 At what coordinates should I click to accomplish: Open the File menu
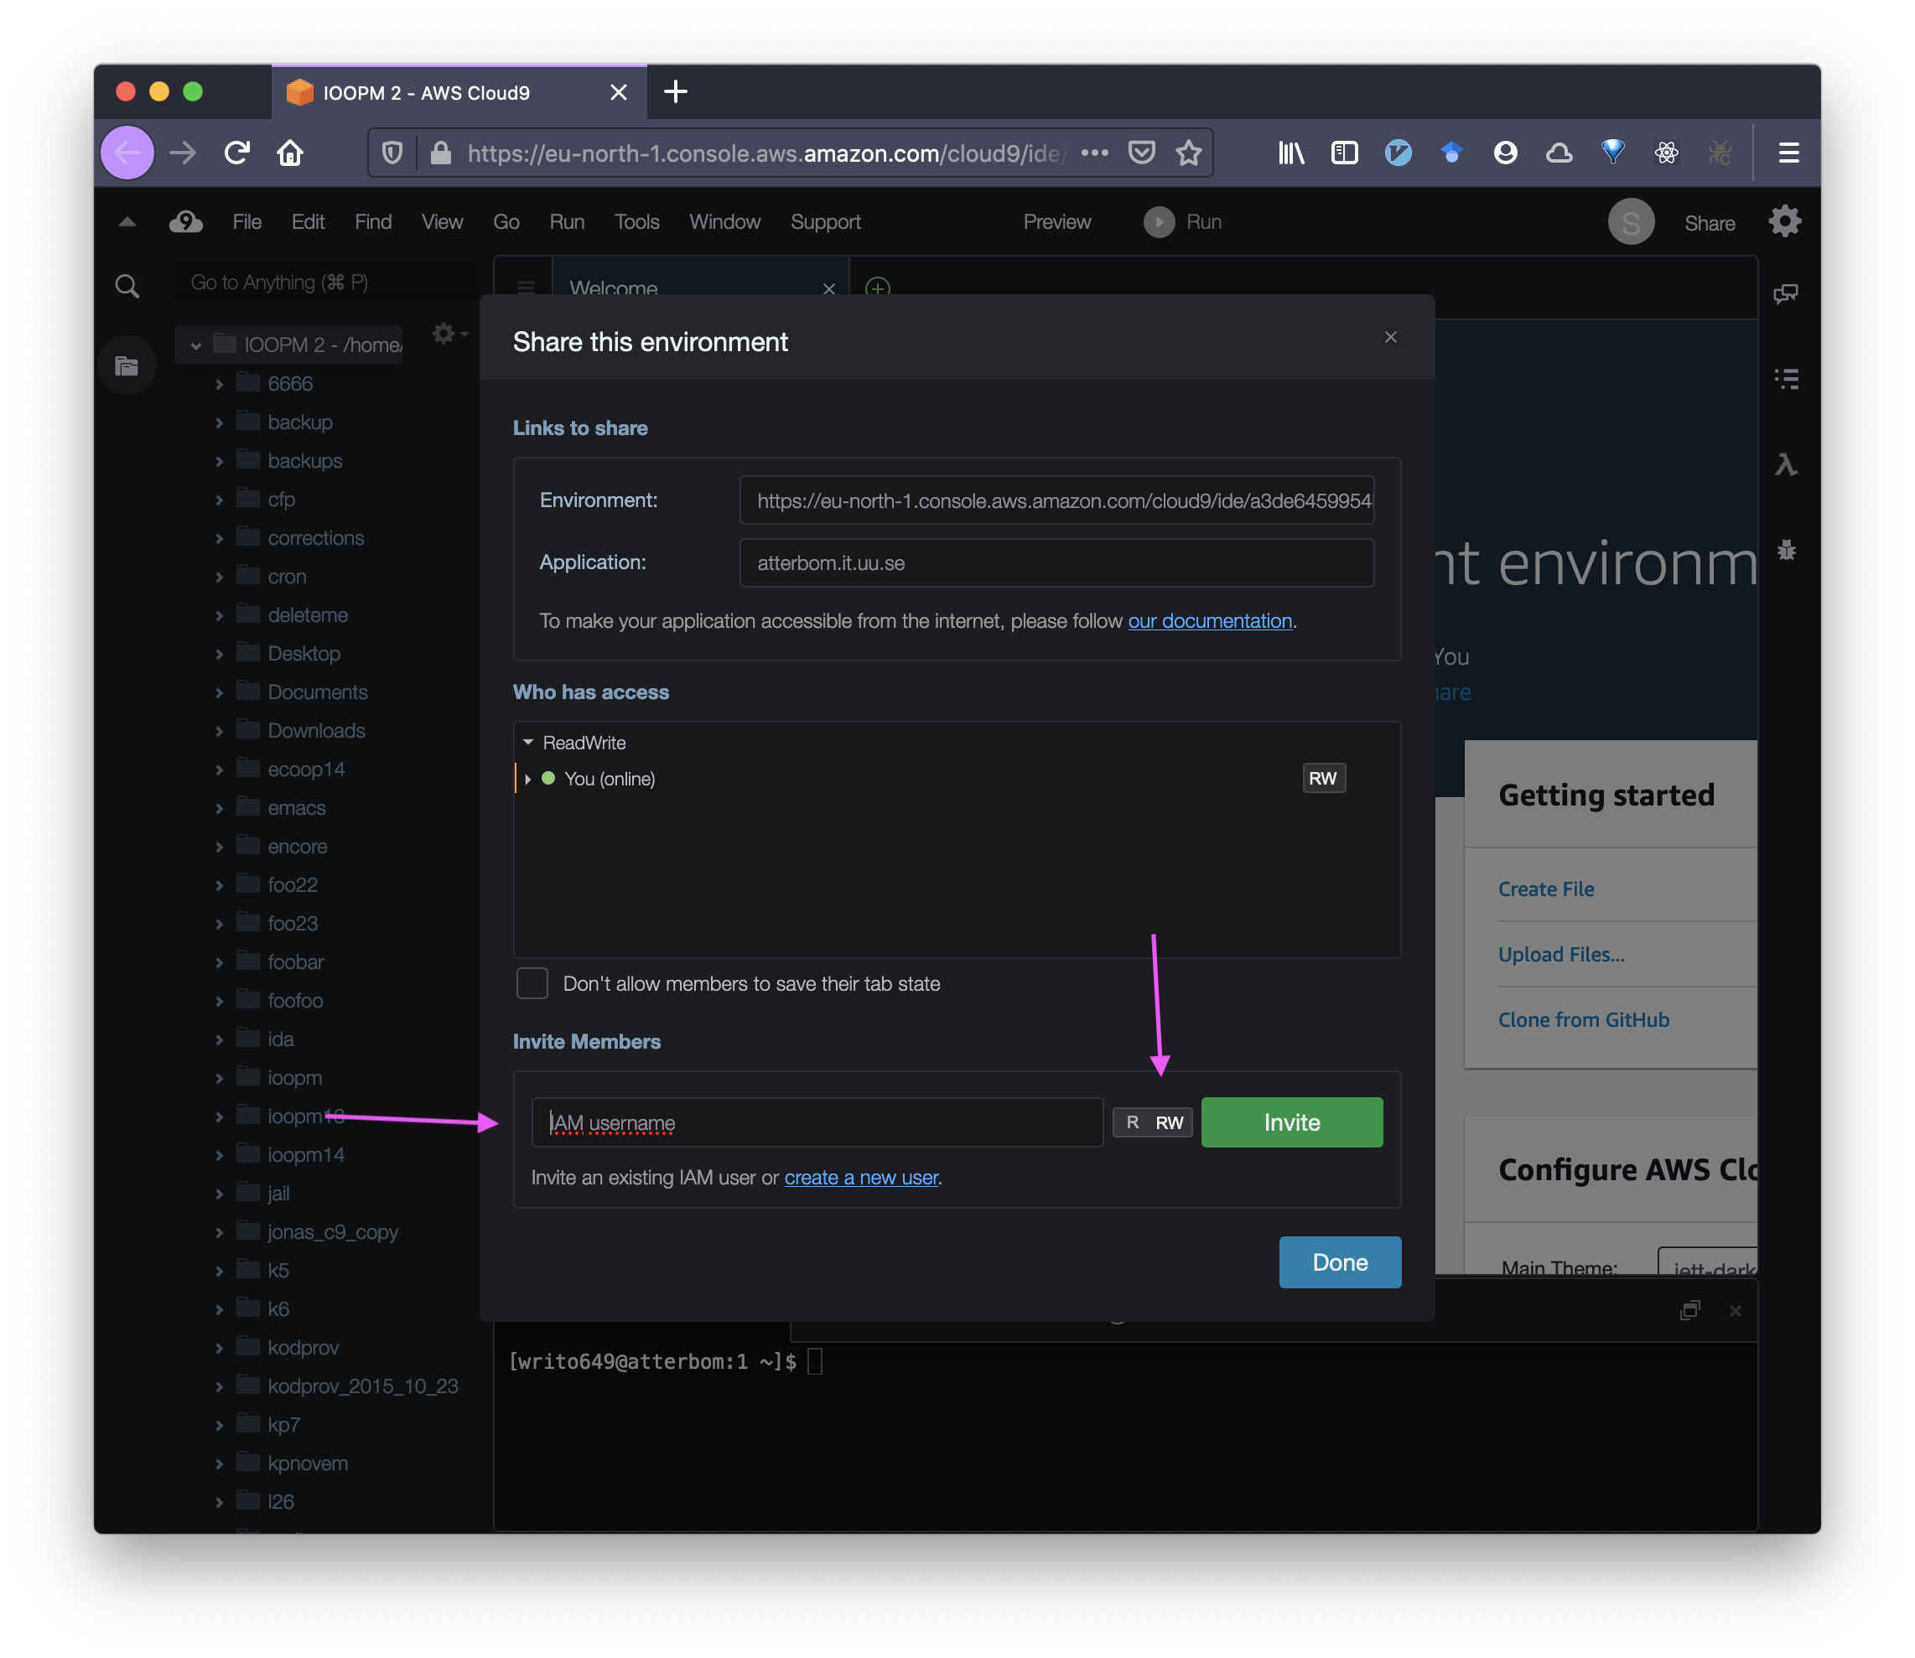pos(247,222)
